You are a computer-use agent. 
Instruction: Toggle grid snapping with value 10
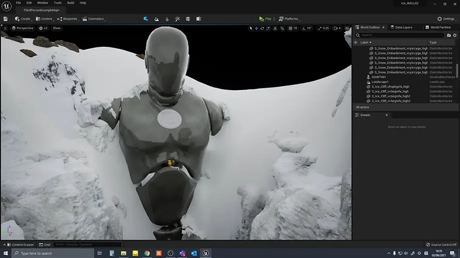coord(293,28)
